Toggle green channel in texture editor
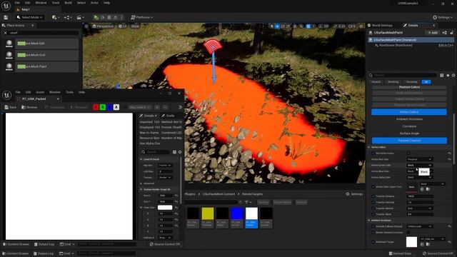 (x=103, y=107)
